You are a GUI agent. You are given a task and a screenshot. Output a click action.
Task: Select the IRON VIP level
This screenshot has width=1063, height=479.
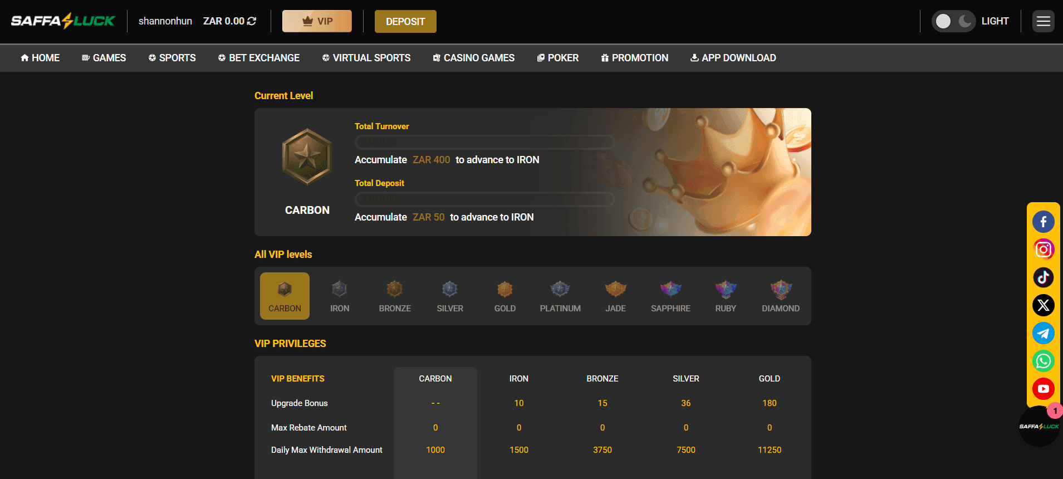tap(340, 296)
